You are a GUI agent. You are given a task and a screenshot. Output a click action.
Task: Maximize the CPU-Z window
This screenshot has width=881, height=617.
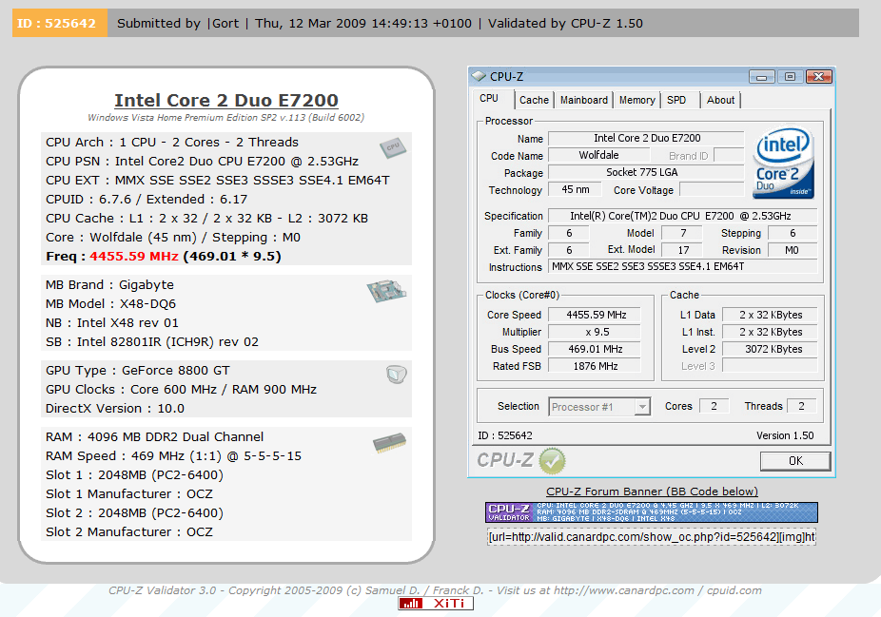[x=790, y=77]
